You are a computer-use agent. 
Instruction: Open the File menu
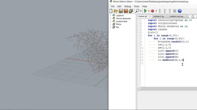[x=113, y=6]
